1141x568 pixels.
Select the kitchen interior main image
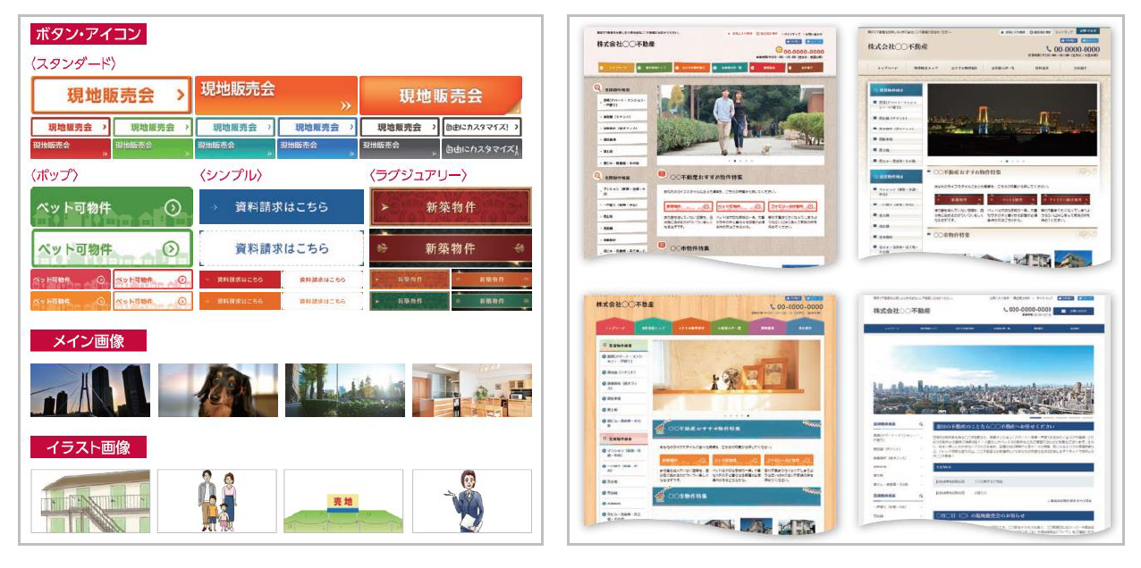point(471,390)
